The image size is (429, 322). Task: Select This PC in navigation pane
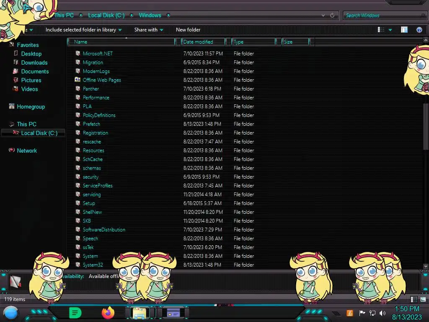(26, 124)
